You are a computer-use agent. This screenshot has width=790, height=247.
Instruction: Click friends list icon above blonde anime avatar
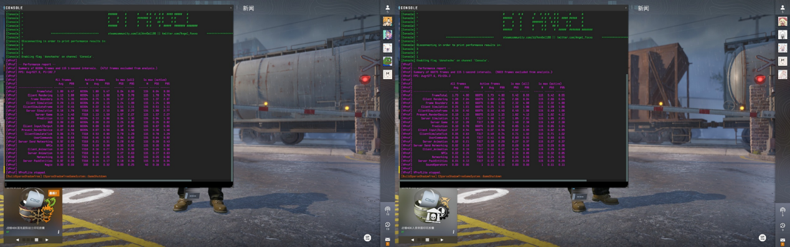click(783, 8)
